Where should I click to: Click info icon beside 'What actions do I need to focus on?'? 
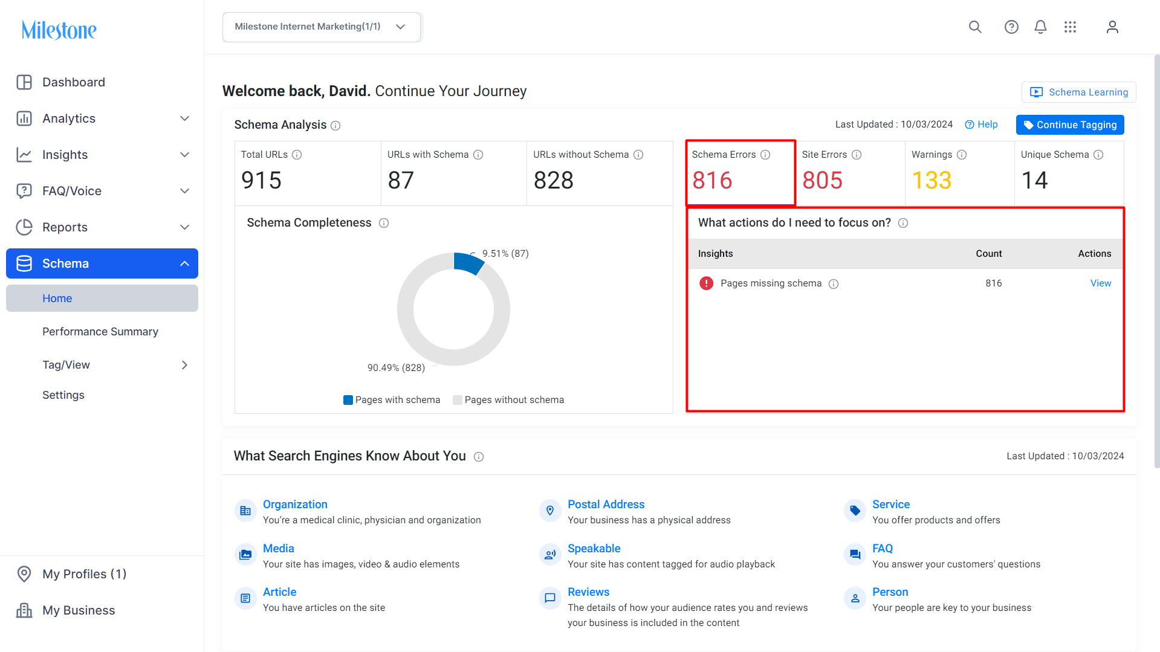[903, 223]
